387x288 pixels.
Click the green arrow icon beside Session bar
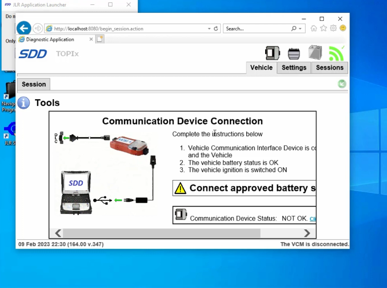click(342, 84)
